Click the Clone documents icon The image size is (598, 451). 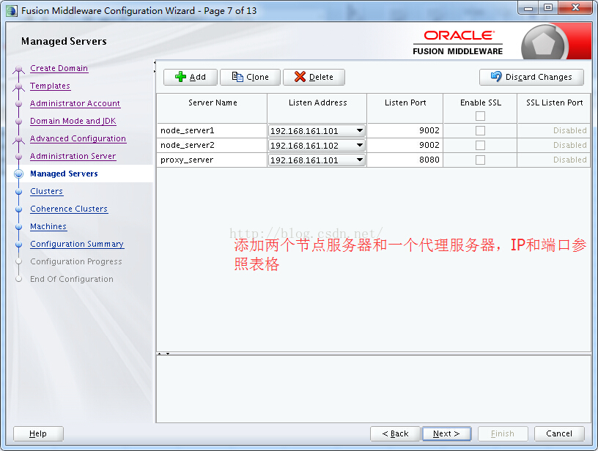point(237,77)
